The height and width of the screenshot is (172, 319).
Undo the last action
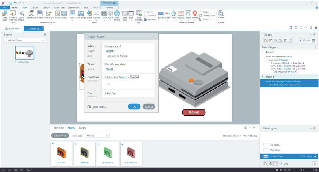(x=15, y=3)
